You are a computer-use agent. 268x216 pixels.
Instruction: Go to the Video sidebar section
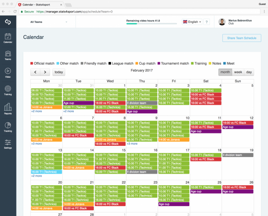[x=8, y=73]
